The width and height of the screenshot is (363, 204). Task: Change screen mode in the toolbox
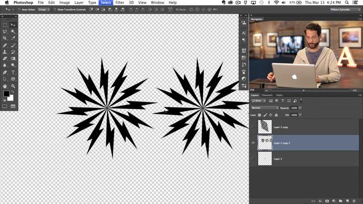pos(13,107)
